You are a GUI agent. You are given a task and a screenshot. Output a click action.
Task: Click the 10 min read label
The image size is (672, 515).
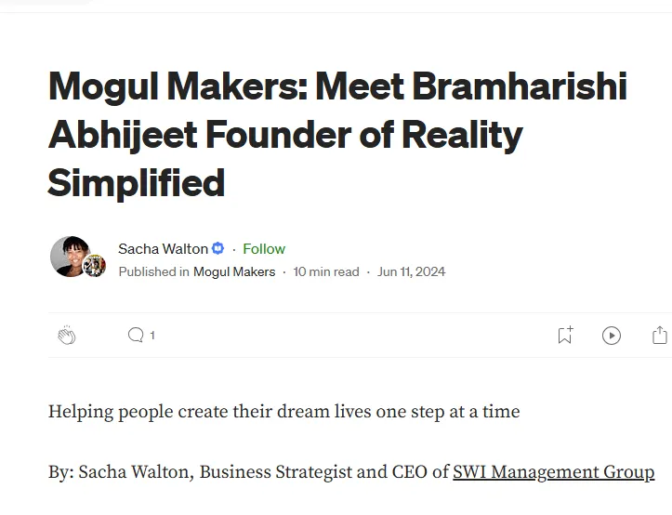click(x=325, y=271)
